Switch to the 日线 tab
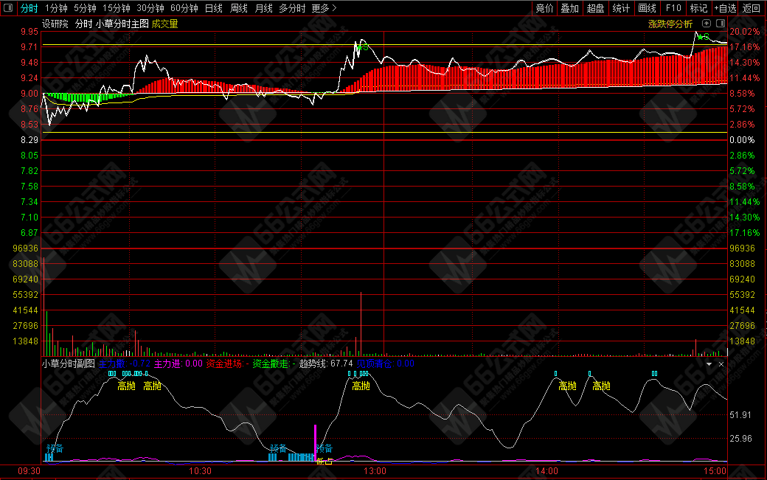Viewport: 767px width, 480px height. tap(213, 8)
